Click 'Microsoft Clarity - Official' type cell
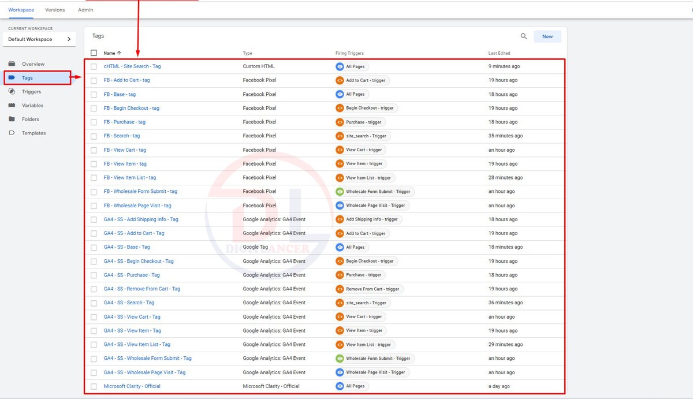 (271, 386)
